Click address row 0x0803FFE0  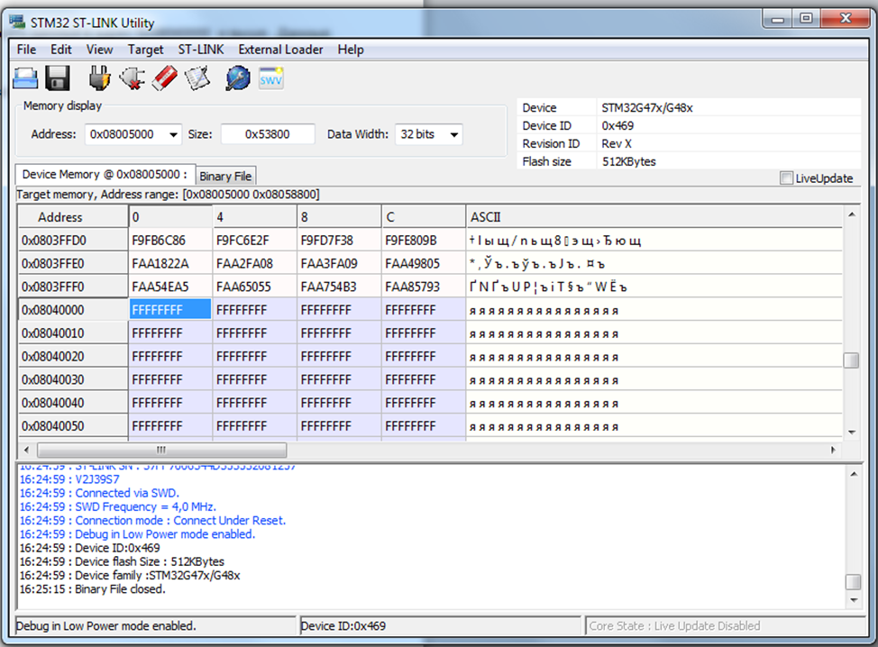(73, 264)
